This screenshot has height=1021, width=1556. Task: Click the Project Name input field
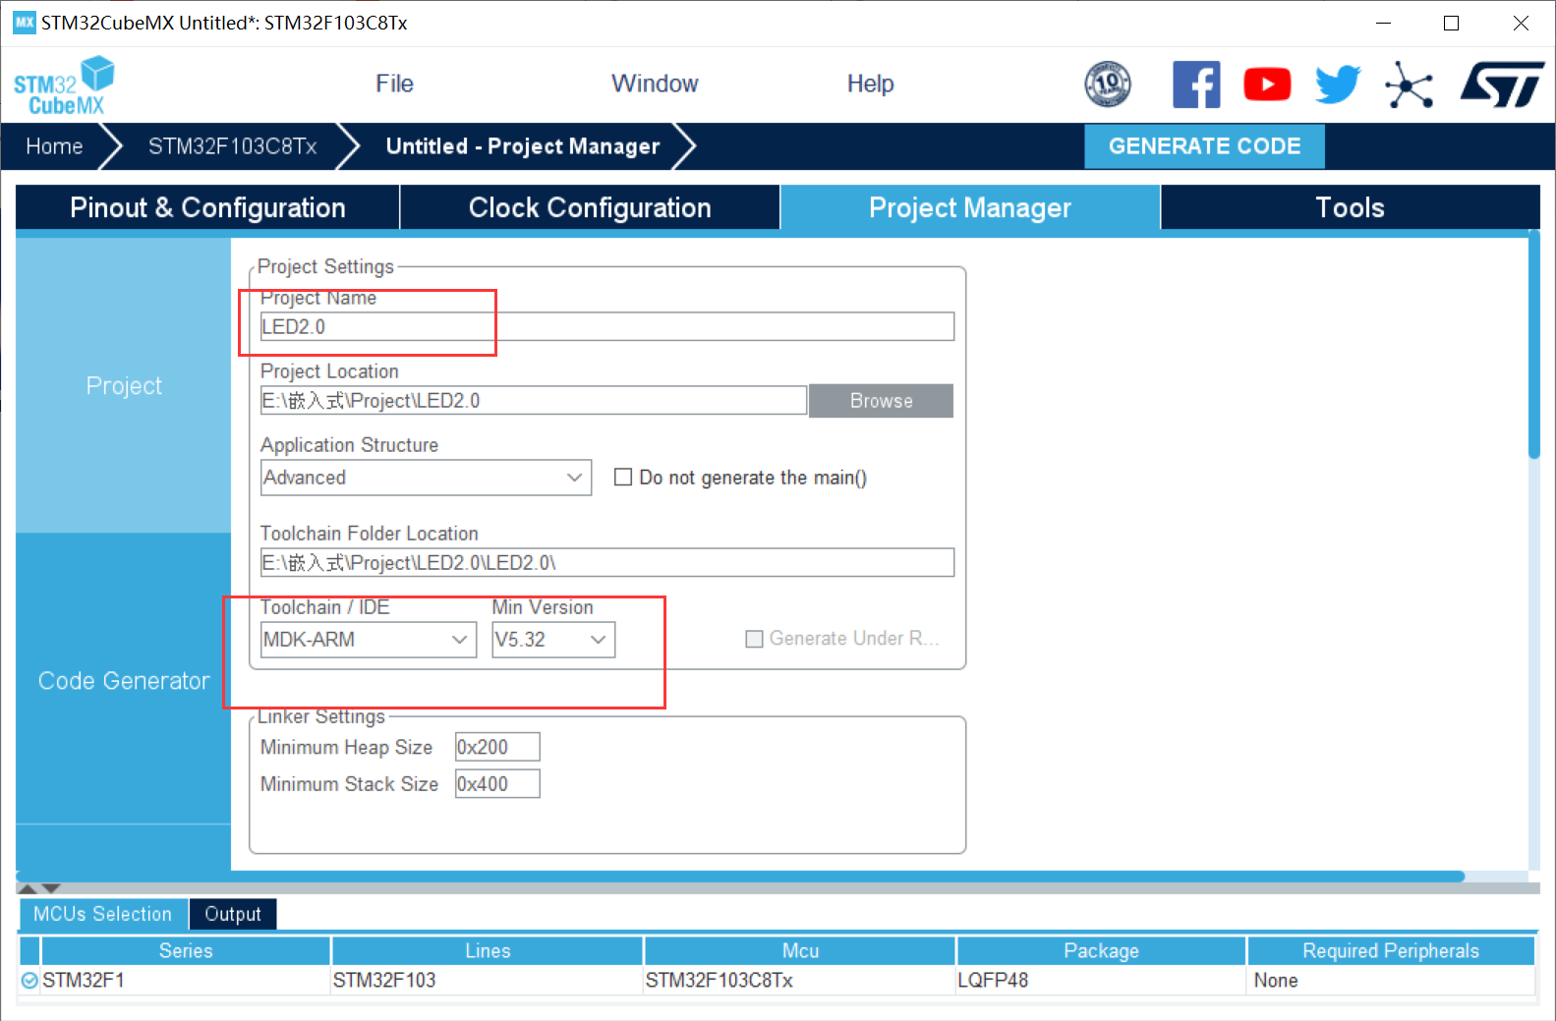pos(606,326)
